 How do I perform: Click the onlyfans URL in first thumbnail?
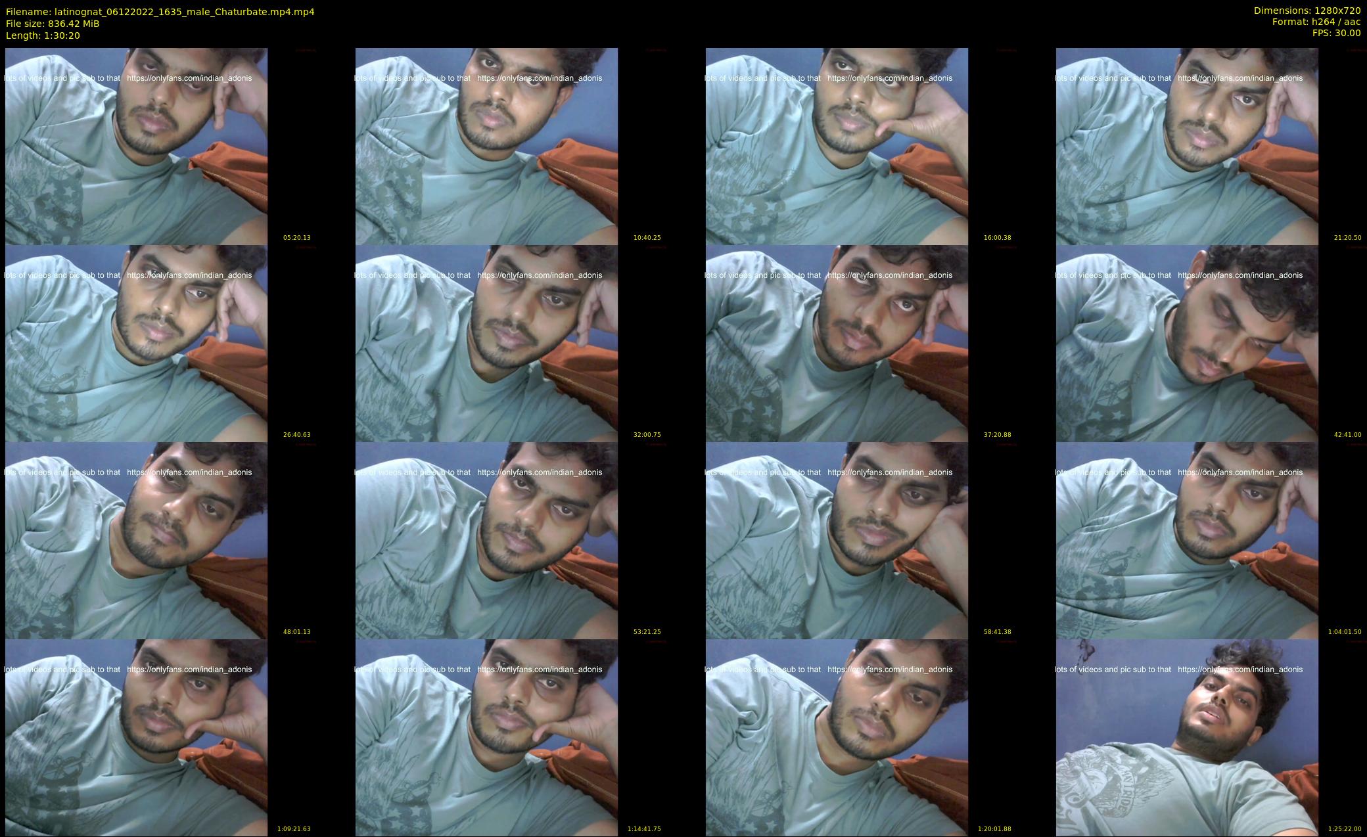[x=189, y=78]
